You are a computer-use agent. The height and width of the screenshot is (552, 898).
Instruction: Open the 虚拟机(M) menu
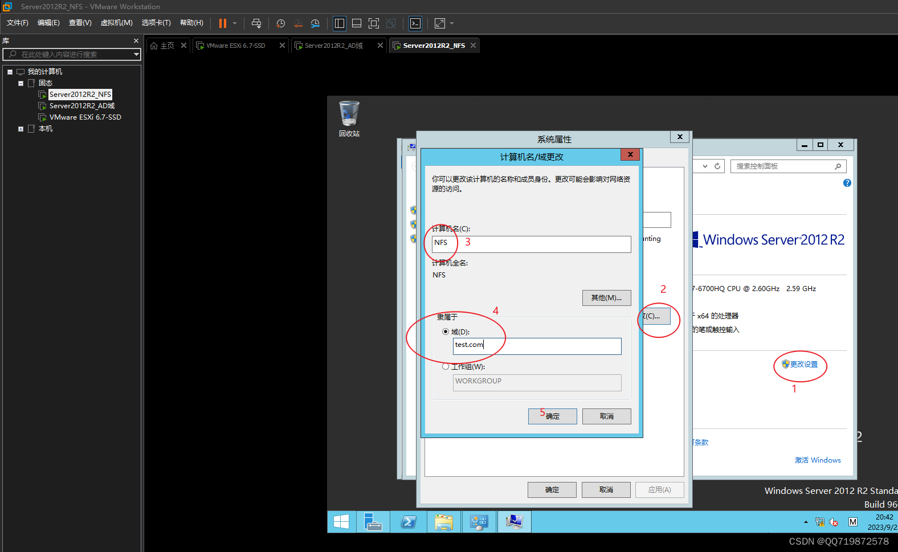117,23
